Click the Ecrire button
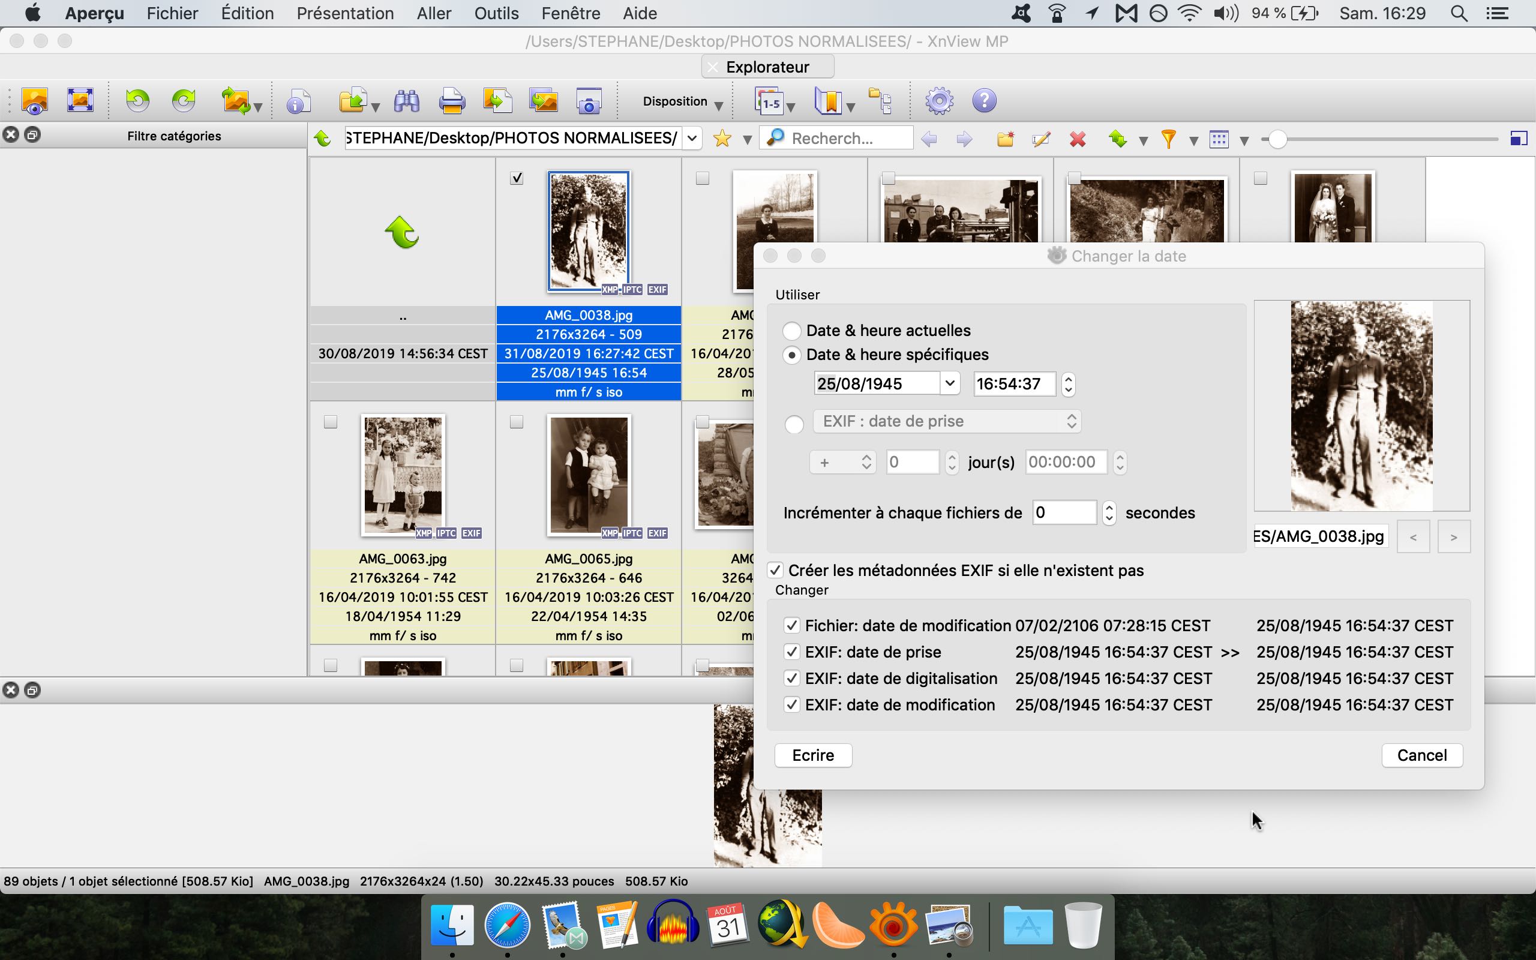Image resolution: width=1536 pixels, height=960 pixels. (x=812, y=755)
